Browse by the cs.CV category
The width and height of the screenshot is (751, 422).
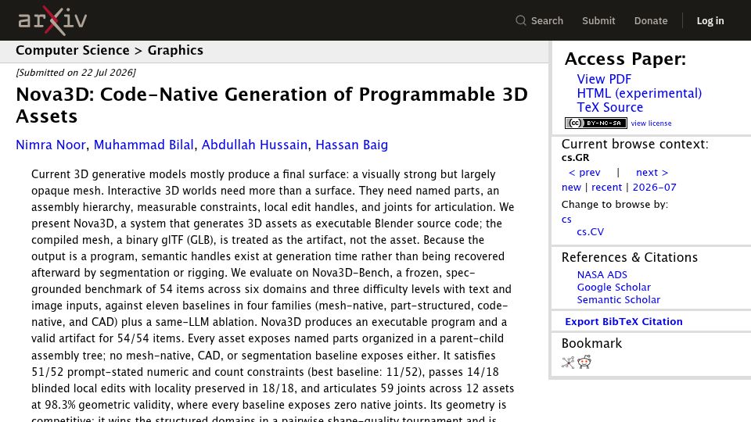(590, 231)
